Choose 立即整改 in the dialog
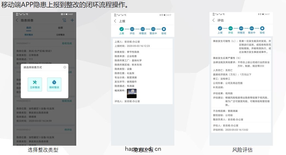The width and height of the screenshot is (286, 155). [35, 84]
